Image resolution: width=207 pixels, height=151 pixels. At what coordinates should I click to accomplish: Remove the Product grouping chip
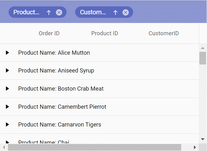[59, 12]
